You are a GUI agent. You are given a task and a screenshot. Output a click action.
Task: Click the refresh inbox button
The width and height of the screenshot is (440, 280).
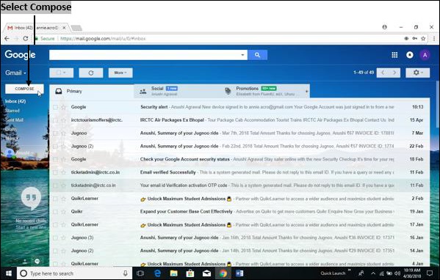91,73
